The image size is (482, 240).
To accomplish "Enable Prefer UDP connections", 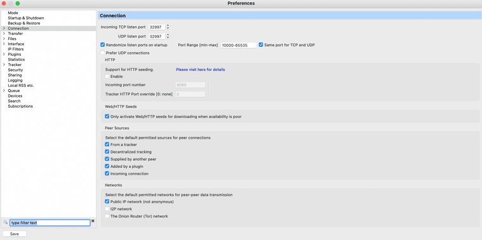I will coord(103,53).
